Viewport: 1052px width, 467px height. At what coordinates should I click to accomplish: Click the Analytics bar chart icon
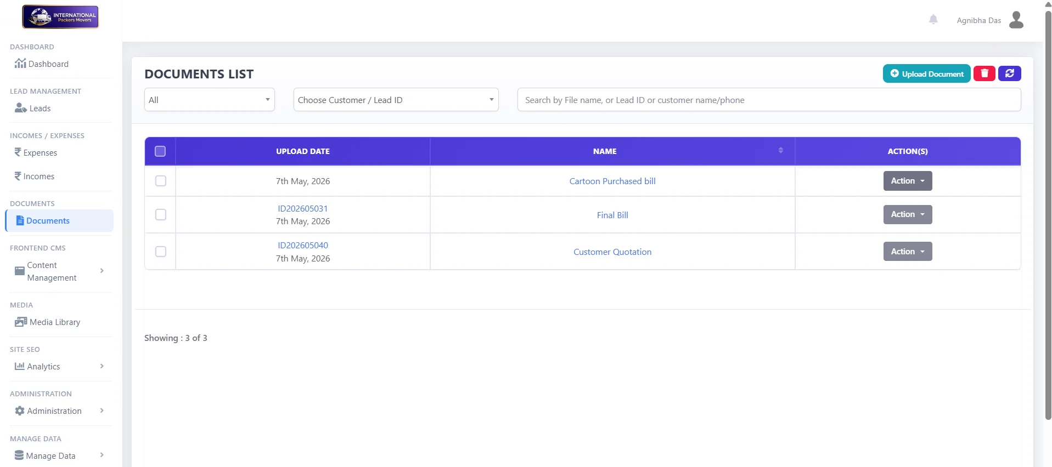20,366
